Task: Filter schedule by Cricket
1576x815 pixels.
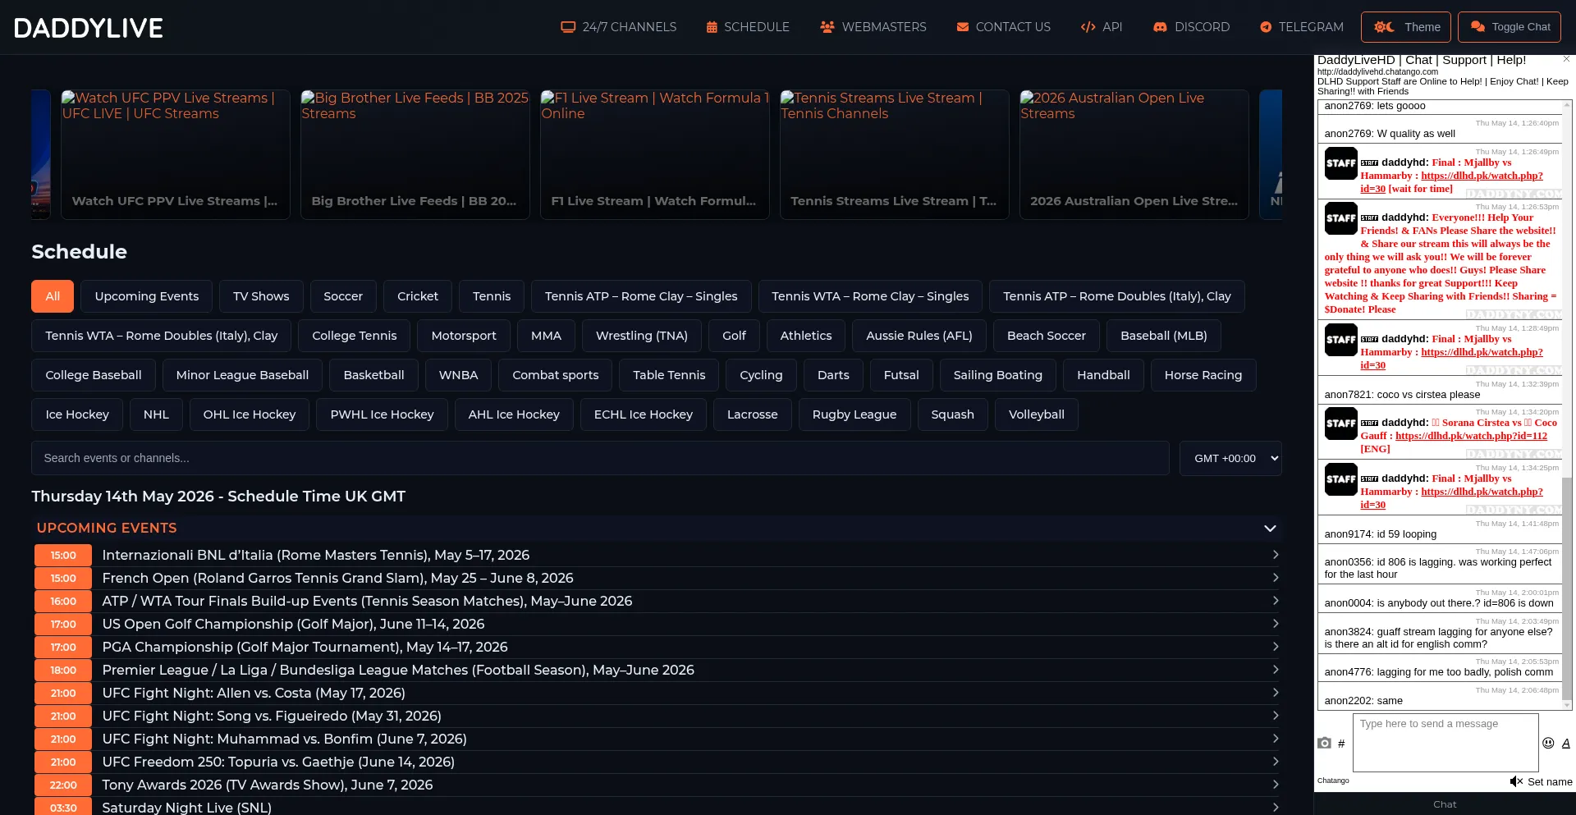Action: coord(418,296)
